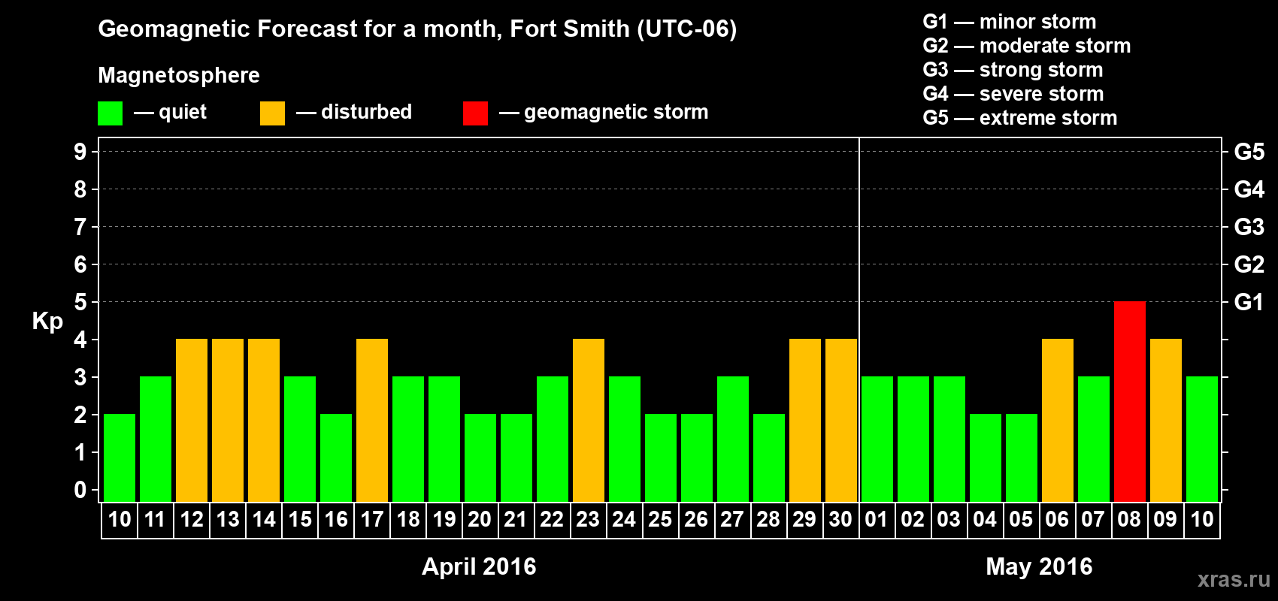The image size is (1278, 601).
Task: Click the 'disturbed' legend label
Action: pos(366,112)
